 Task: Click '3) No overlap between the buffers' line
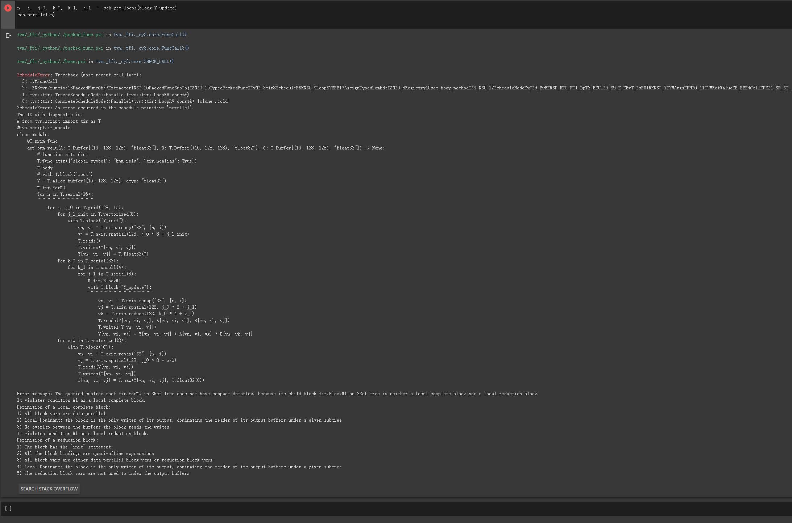coord(93,427)
